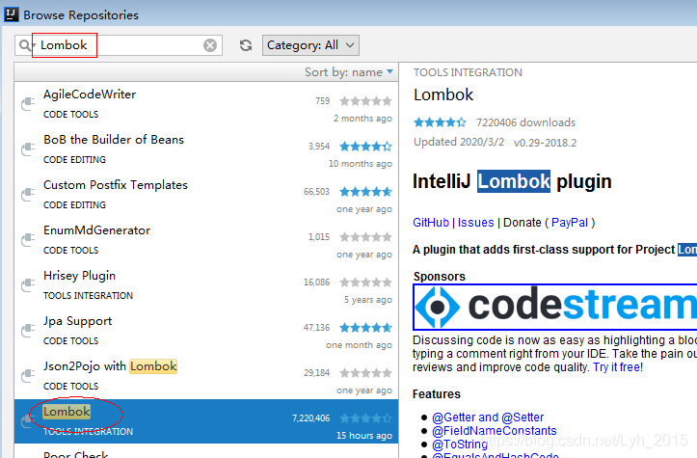Select the EnumMdGenerator plugin
Viewport: 697px width, 458px height.
coord(206,240)
